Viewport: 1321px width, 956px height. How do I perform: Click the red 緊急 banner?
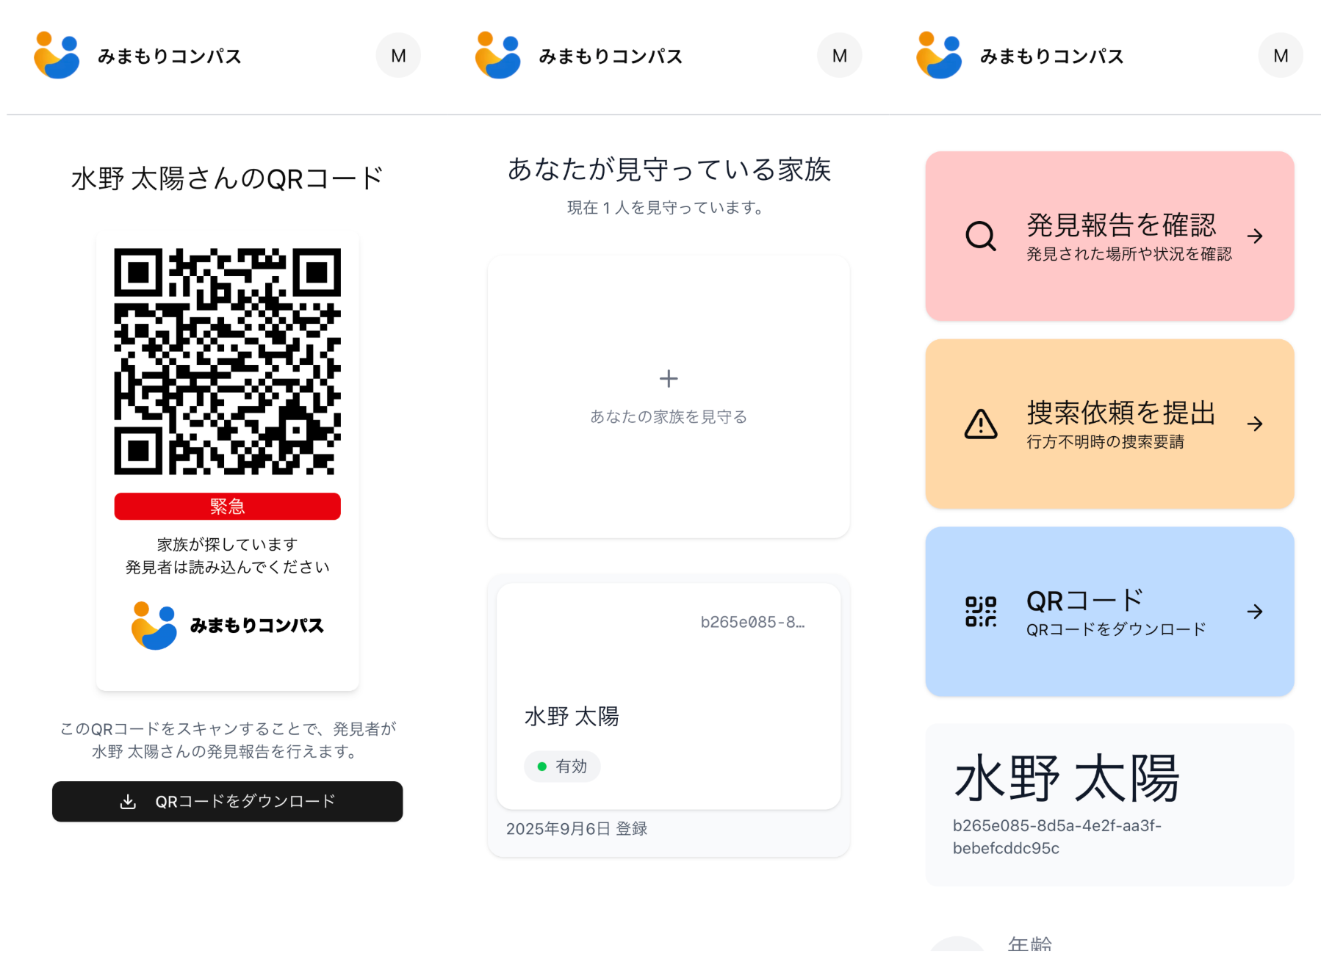coord(228,507)
